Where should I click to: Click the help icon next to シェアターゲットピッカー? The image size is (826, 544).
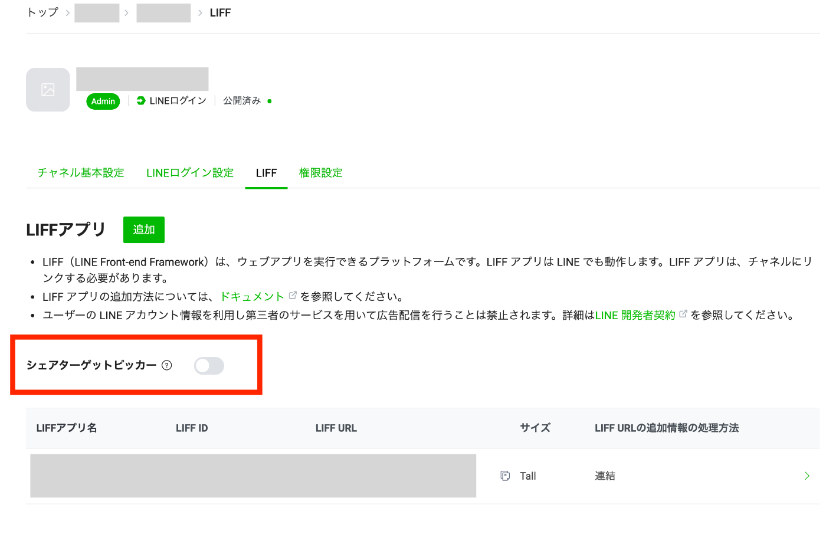coord(167,365)
